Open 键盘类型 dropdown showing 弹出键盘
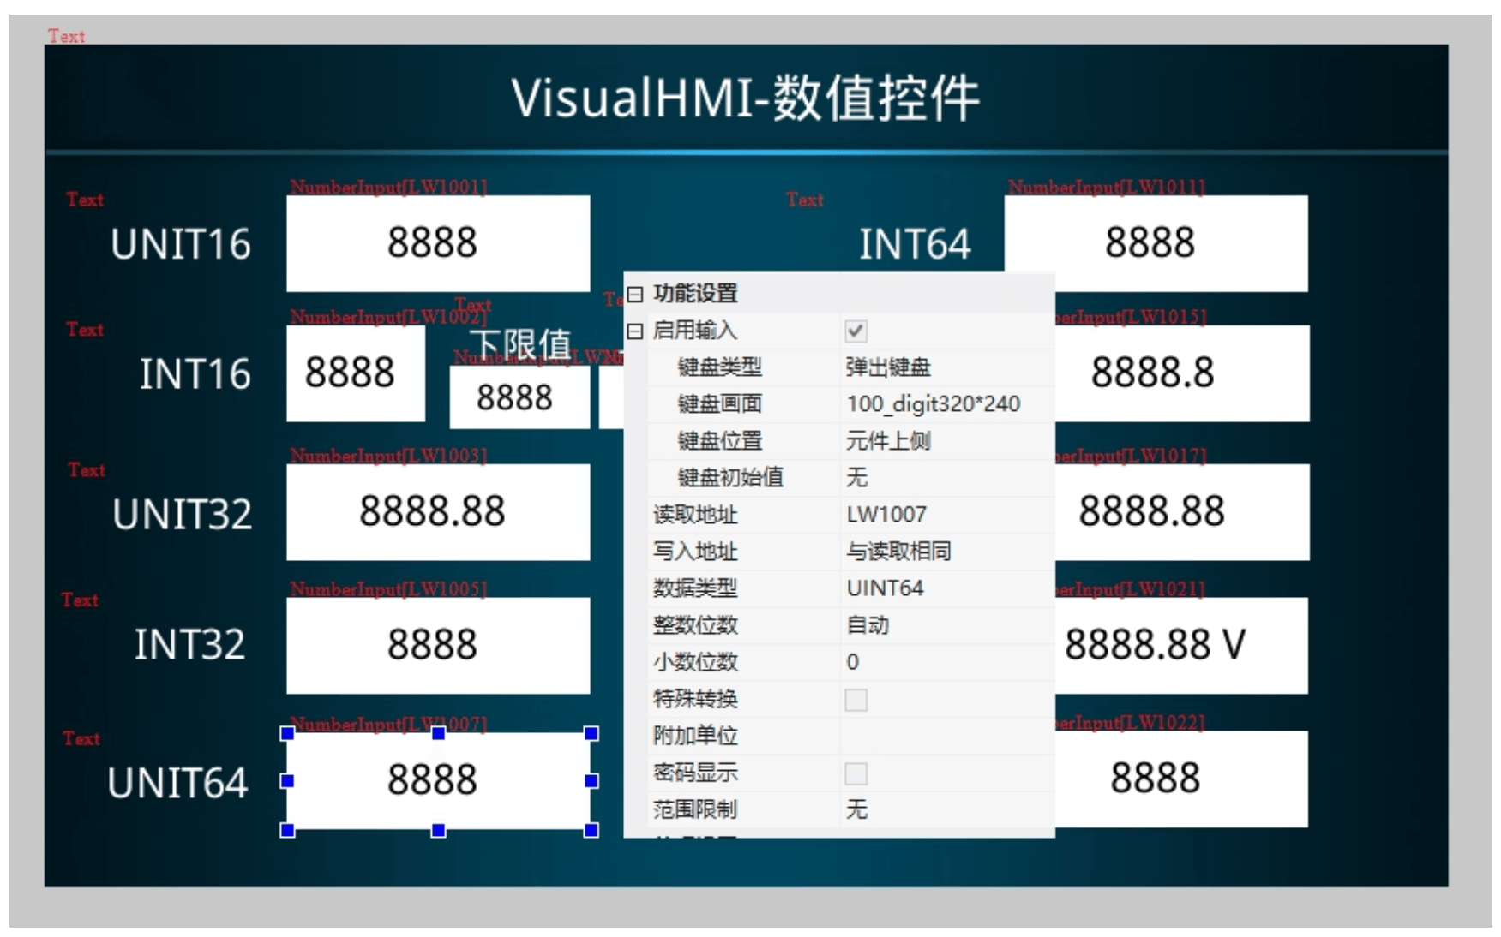This screenshot has height=937, width=1501. click(943, 367)
